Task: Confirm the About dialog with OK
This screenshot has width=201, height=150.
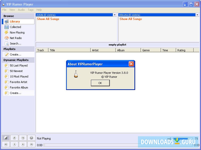Action: click(100, 83)
